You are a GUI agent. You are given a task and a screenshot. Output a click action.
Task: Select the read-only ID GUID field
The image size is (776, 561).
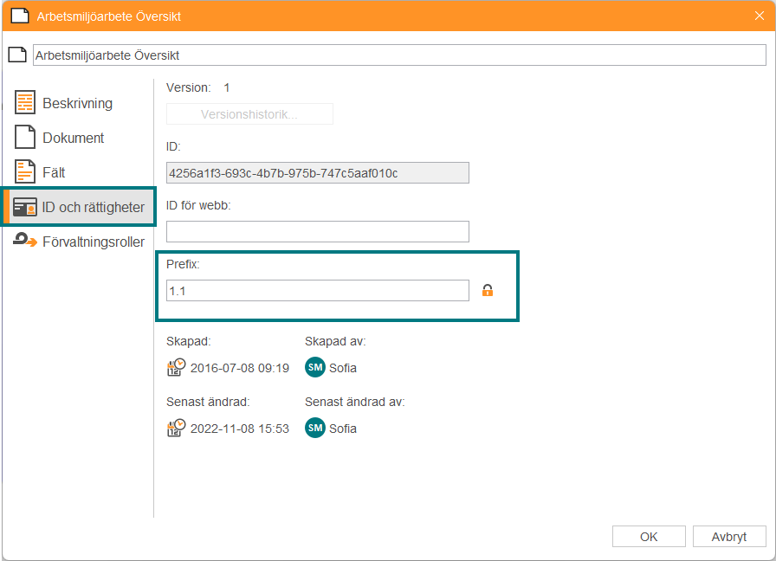click(317, 173)
